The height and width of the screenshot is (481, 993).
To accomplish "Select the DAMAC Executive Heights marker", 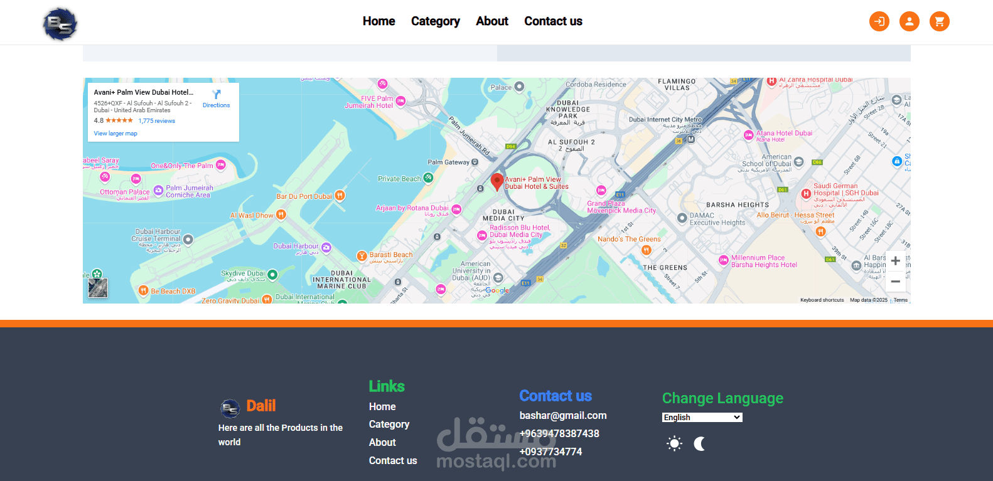I will pyautogui.click(x=682, y=218).
